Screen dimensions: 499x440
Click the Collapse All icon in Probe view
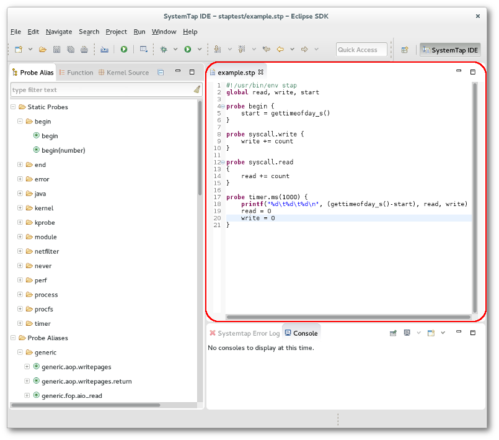coord(161,73)
